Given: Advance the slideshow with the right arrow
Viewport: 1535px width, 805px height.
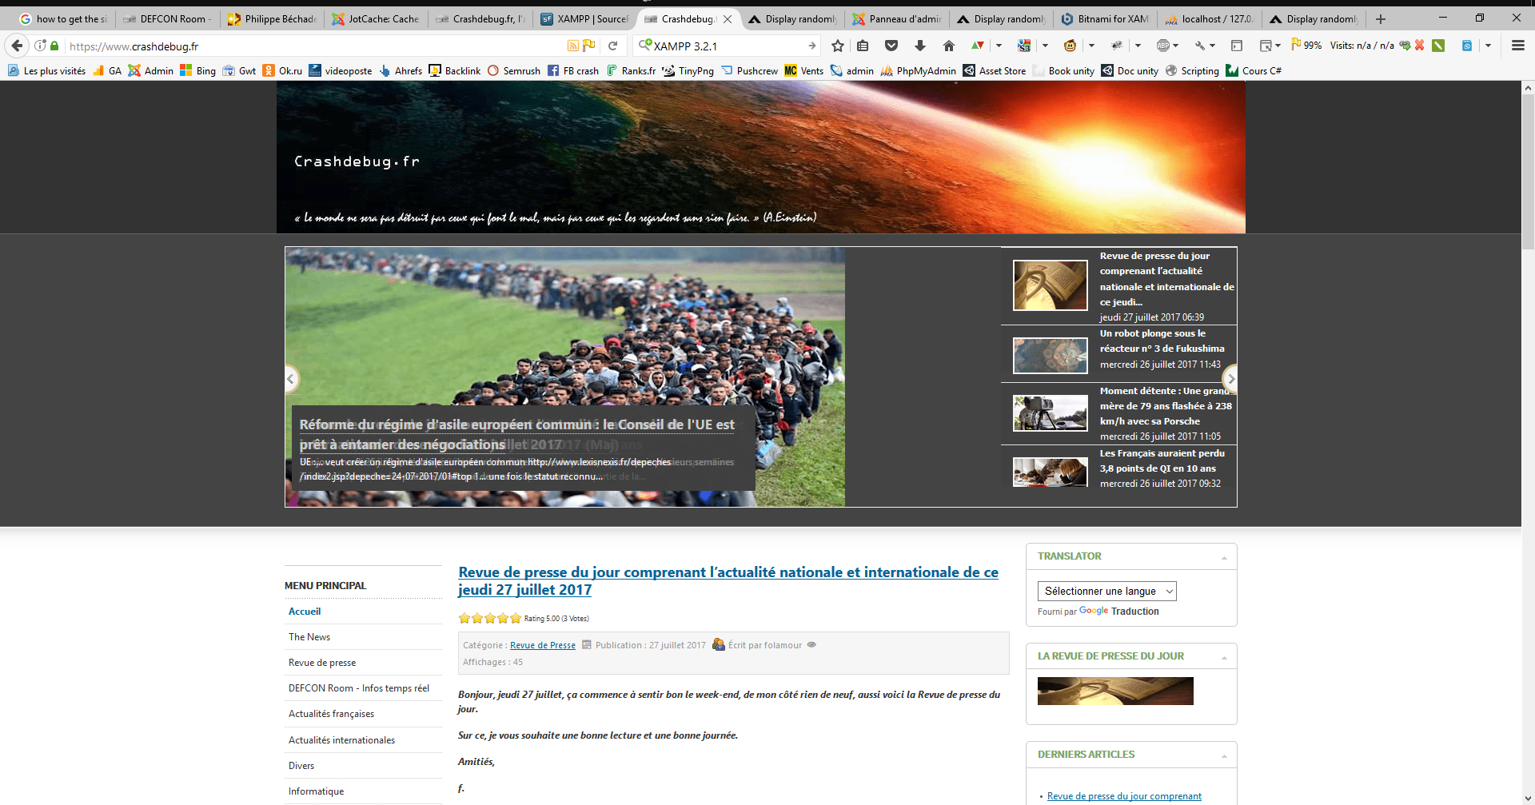Looking at the screenshot, I should [1230, 379].
